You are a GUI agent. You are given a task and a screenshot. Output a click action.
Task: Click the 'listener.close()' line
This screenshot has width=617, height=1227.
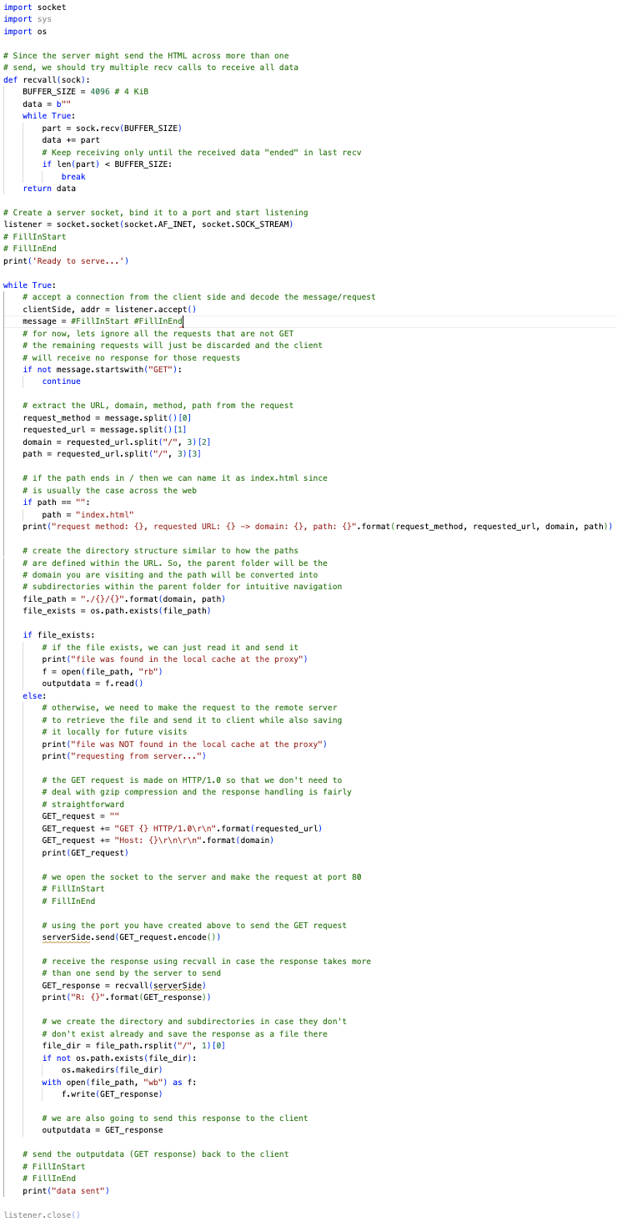(x=42, y=1214)
